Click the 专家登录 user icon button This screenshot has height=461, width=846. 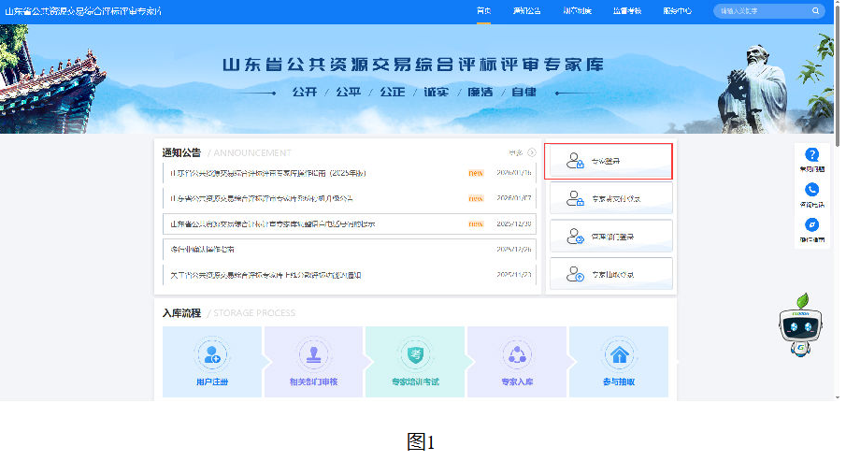click(576, 162)
